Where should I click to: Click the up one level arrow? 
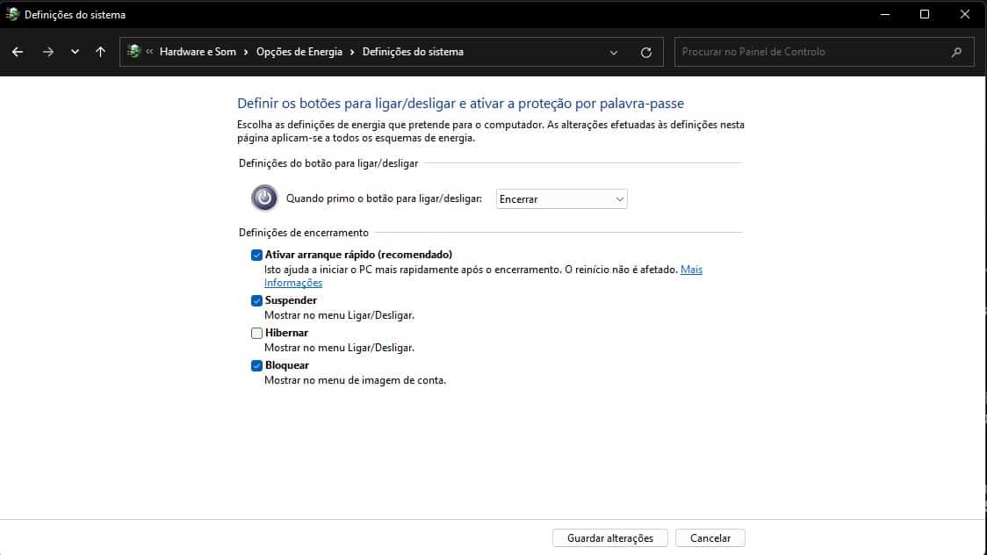(x=100, y=52)
